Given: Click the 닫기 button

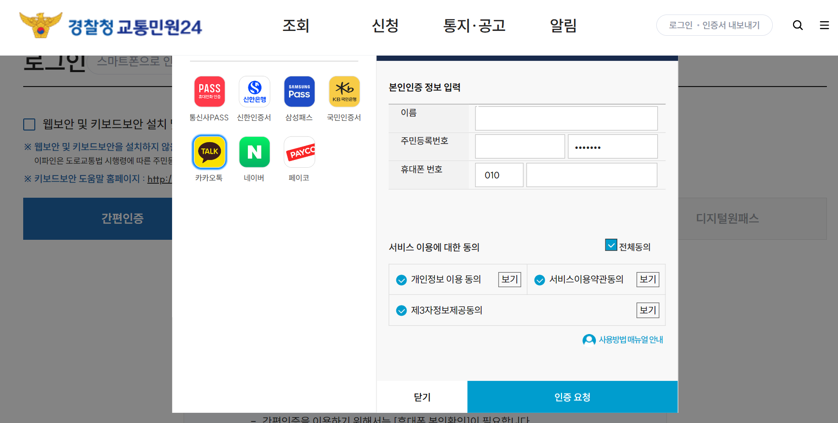Looking at the screenshot, I should [422, 397].
